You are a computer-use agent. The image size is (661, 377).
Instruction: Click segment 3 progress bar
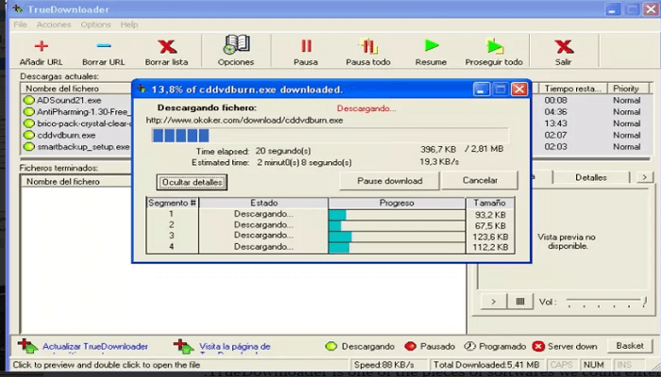397,236
